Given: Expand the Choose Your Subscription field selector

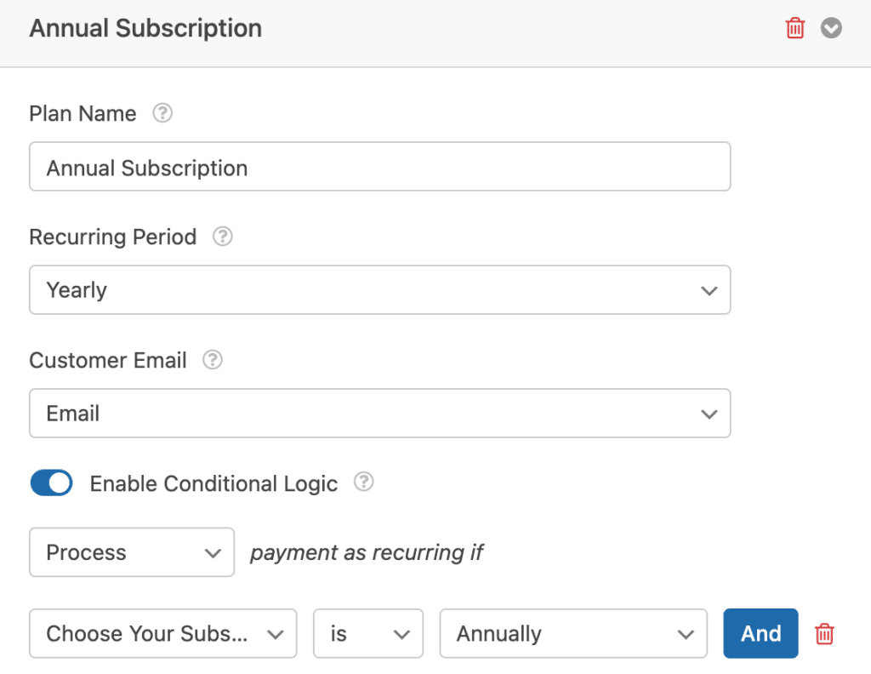Looking at the screenshot, I should (x=162, y=633).
